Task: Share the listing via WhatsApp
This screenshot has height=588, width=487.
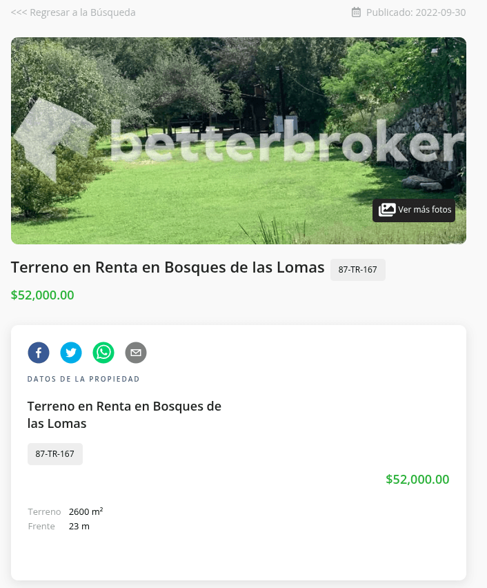Action: [103, 353]
